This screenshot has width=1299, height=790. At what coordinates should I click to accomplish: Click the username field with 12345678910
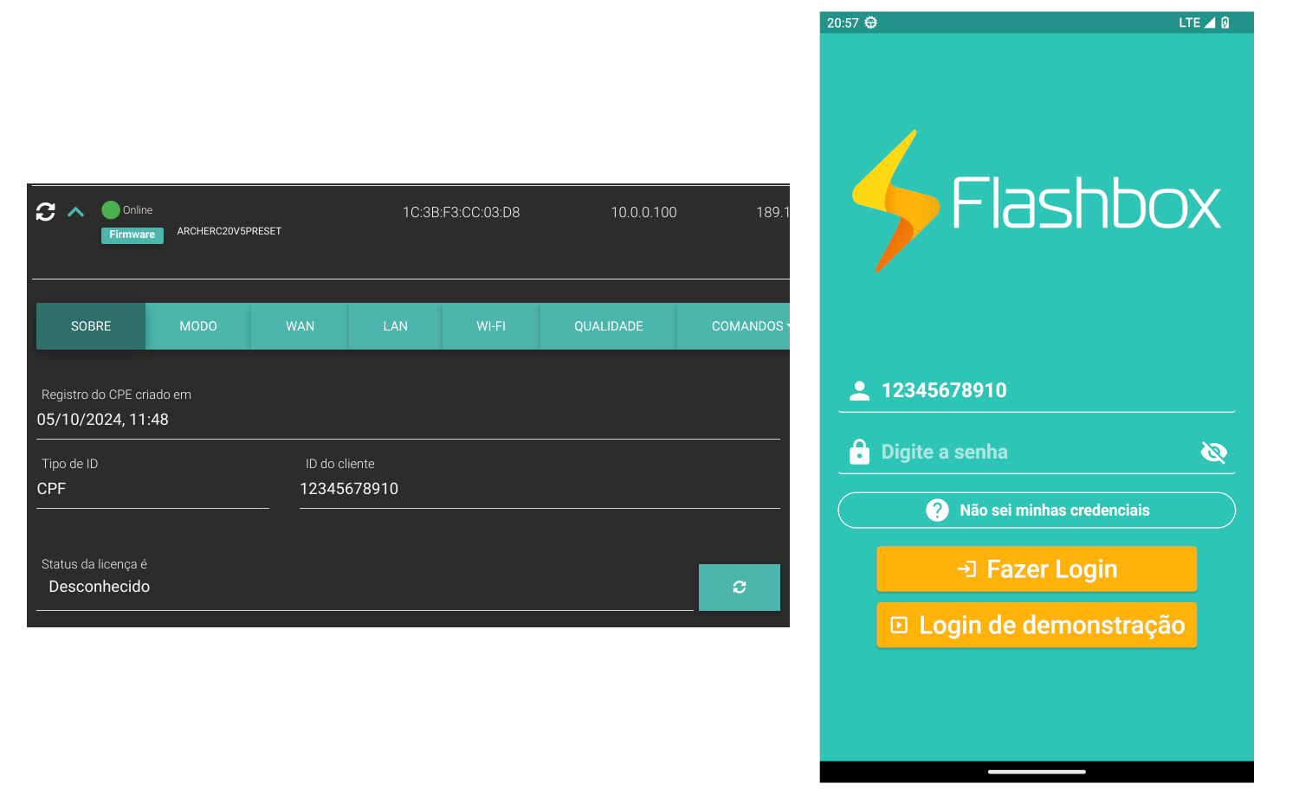pos(1037,390)
